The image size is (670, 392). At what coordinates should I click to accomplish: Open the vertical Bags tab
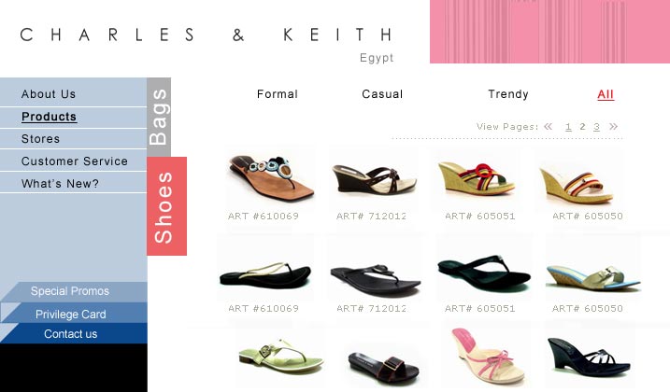(159, 117)
